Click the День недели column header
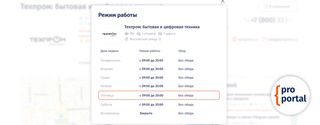Image resolution: width=320 pixels, height=125 pixels. coord(109,51)
